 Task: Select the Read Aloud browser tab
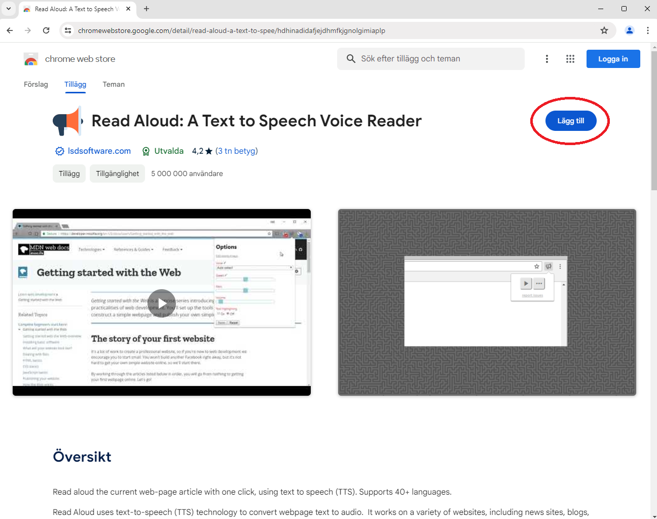[77, 9]
